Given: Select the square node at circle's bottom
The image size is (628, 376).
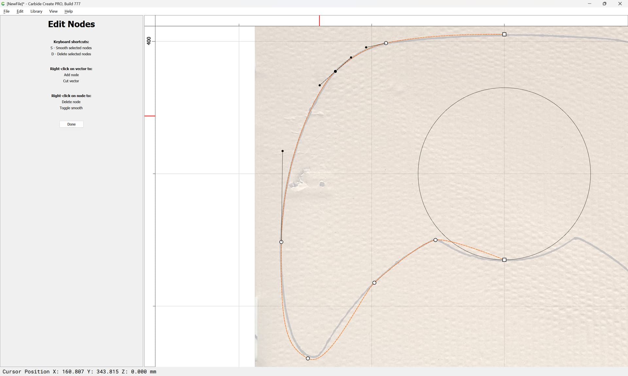Looking at the screenshot, I should [504, 260].
